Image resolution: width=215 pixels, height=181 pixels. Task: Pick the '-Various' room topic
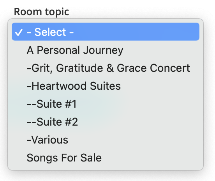106,140
